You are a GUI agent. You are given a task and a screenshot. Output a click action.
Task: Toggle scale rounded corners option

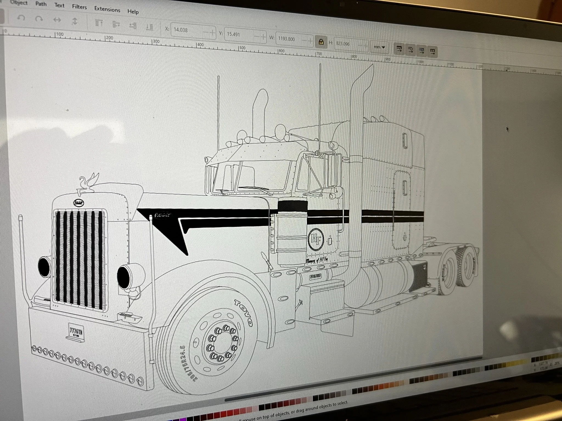(410, 50)
